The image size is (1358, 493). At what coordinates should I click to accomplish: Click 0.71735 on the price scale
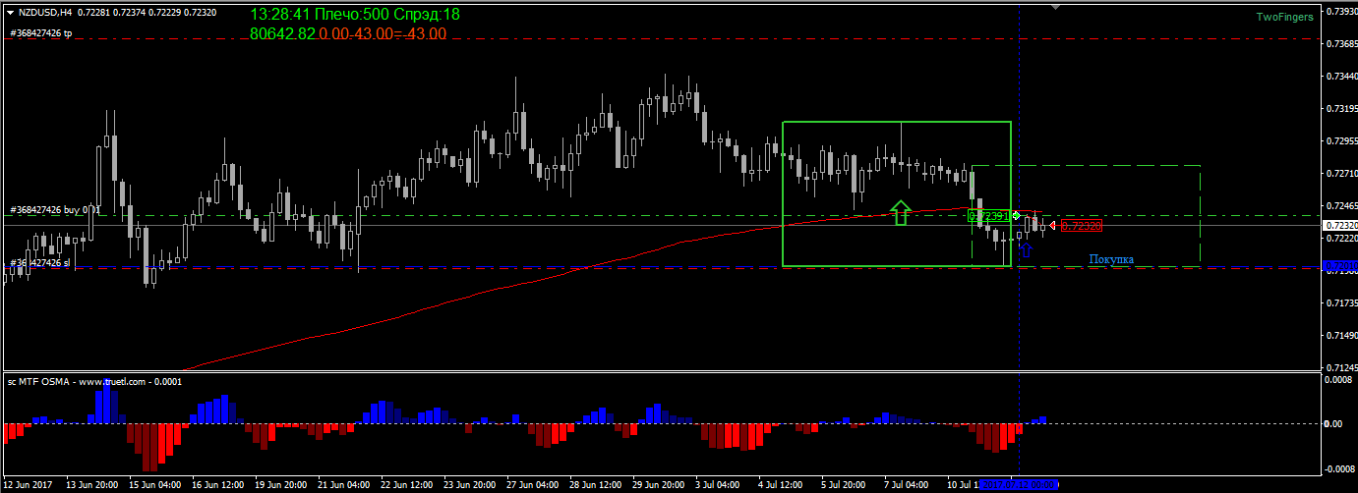click(x=1340, y=303)
